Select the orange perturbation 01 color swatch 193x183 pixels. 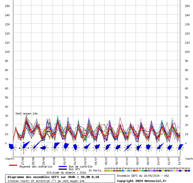click(105, 171)
